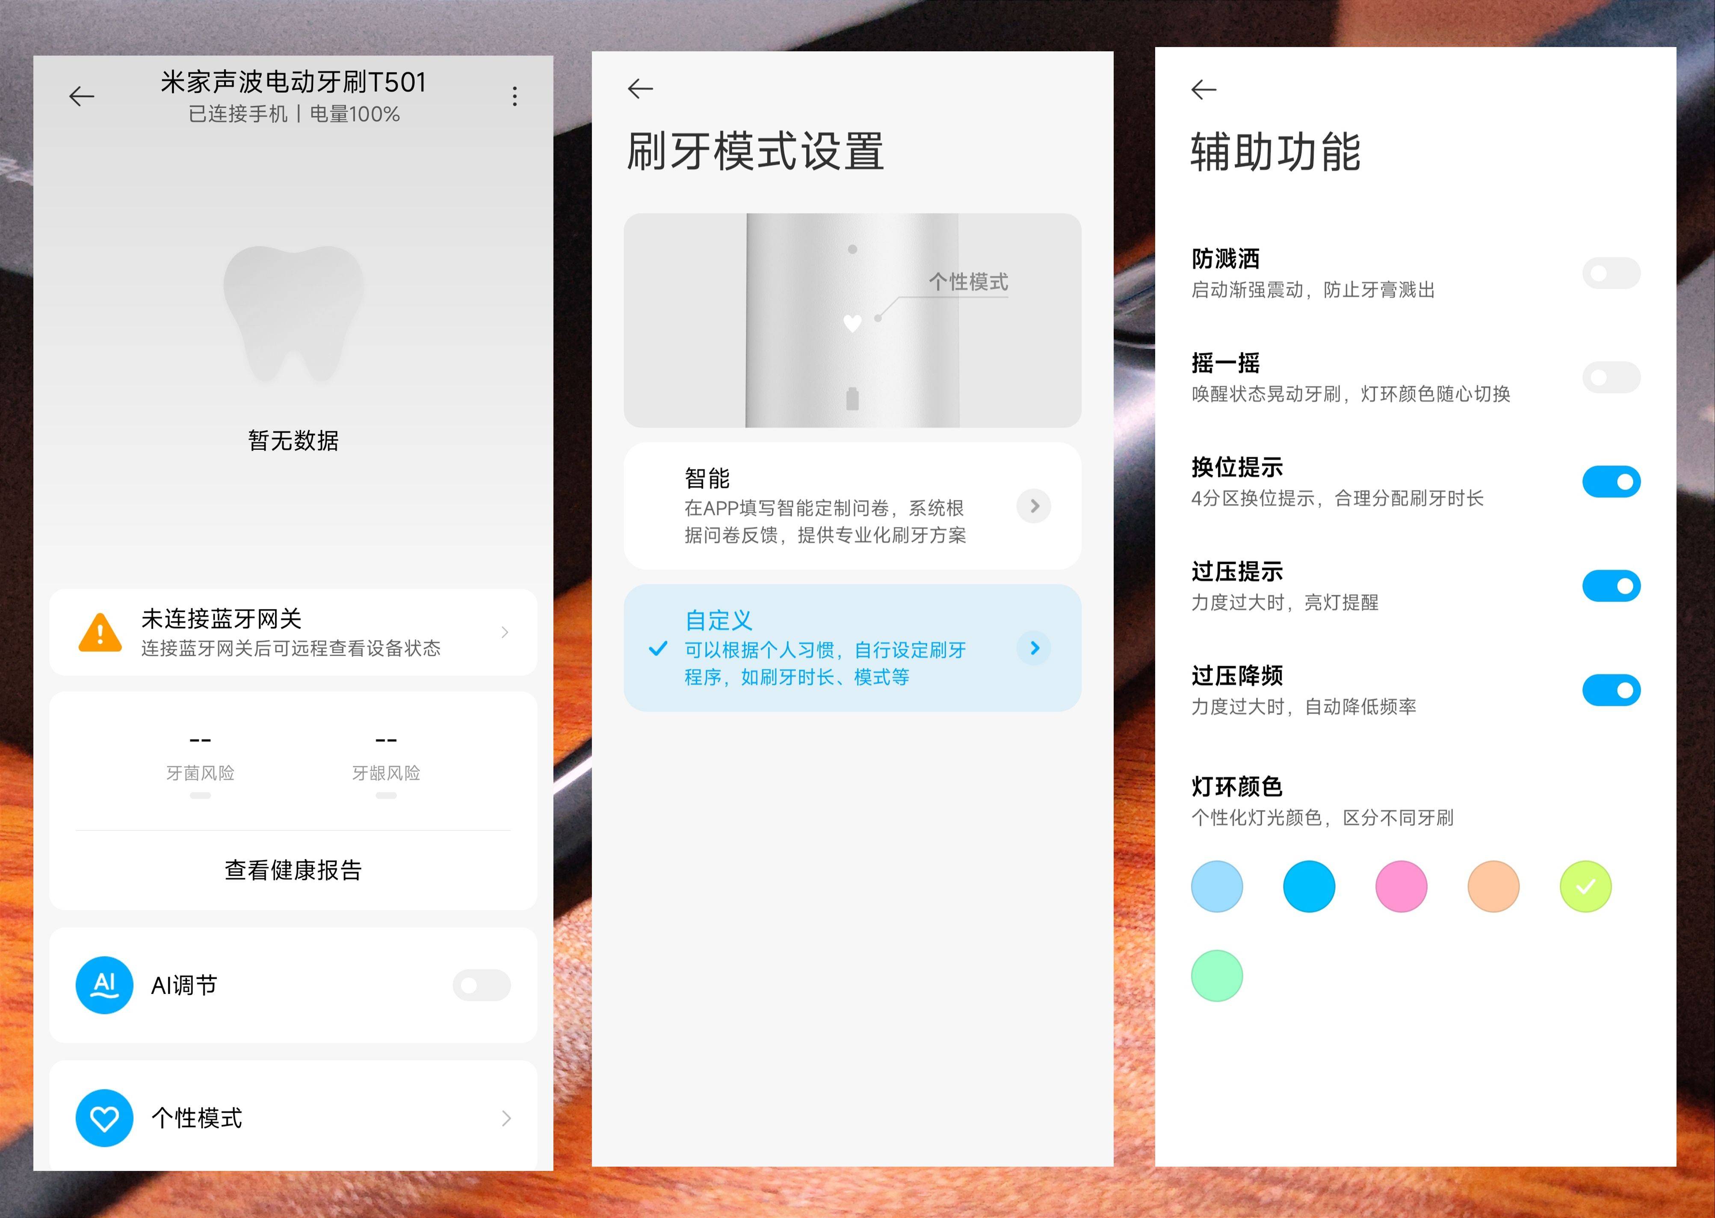This screenshot has width=1715, height=1218.
Task: Pick the selected lime green ring color
Action: 1585,887
